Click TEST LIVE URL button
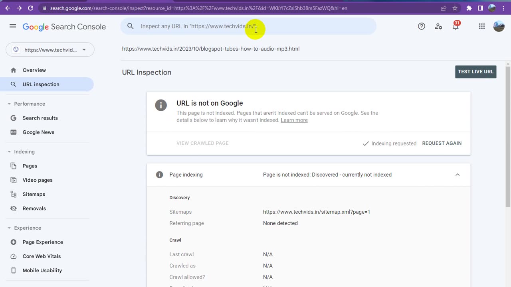 475,72
